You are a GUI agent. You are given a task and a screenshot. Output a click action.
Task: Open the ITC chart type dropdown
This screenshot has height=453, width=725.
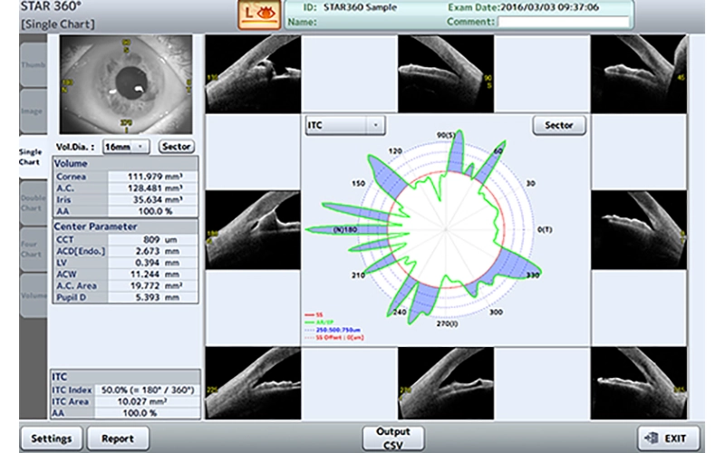(345, 125)
